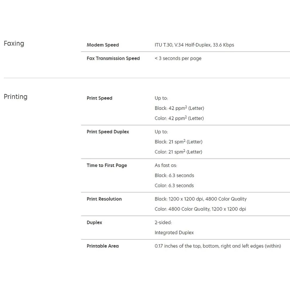Select the Fax Transmission Speed label
This screenshot has height=291, width=290.
[x=113, y=58]
